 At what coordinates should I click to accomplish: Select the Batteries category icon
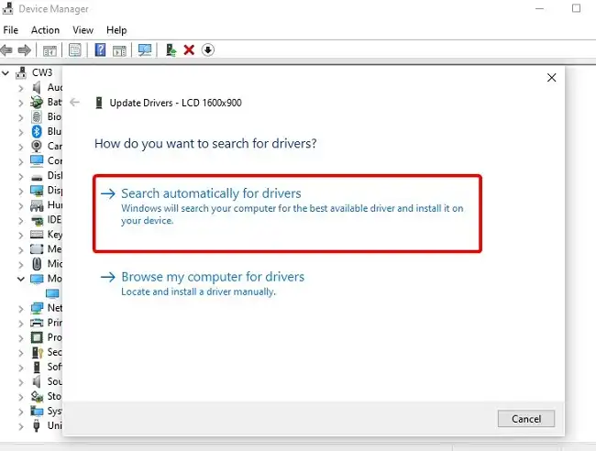37,102
